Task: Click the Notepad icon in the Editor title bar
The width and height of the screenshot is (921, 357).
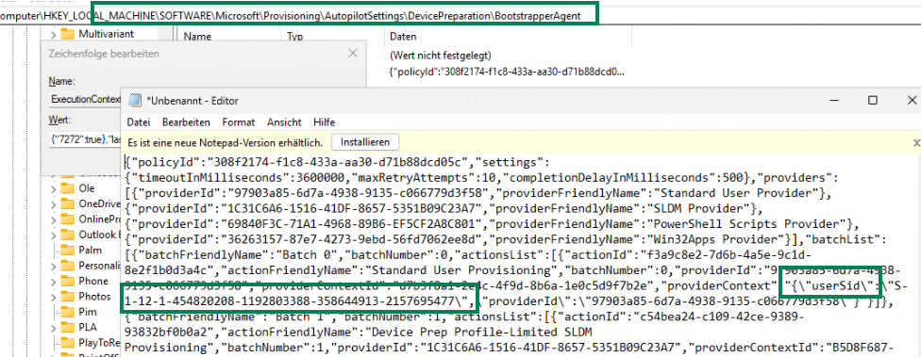Action: [x=135, y=101]
